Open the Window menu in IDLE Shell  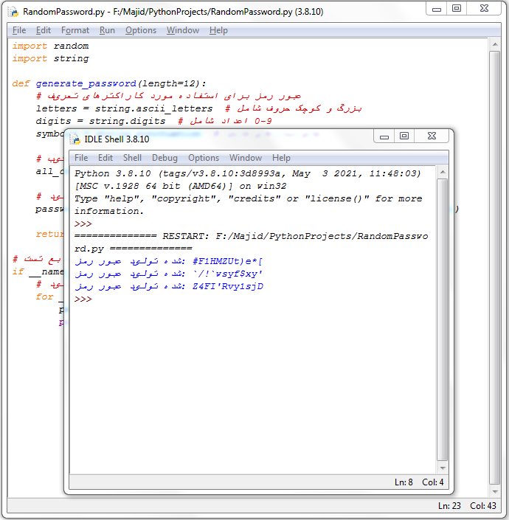pos(245,158)
